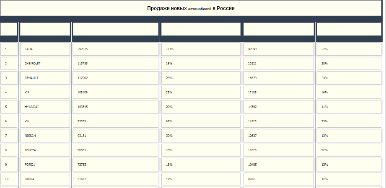Click the -13% cell in LADA row
Viewport: 386px width, 188px height.
click(x=201, y=49)
